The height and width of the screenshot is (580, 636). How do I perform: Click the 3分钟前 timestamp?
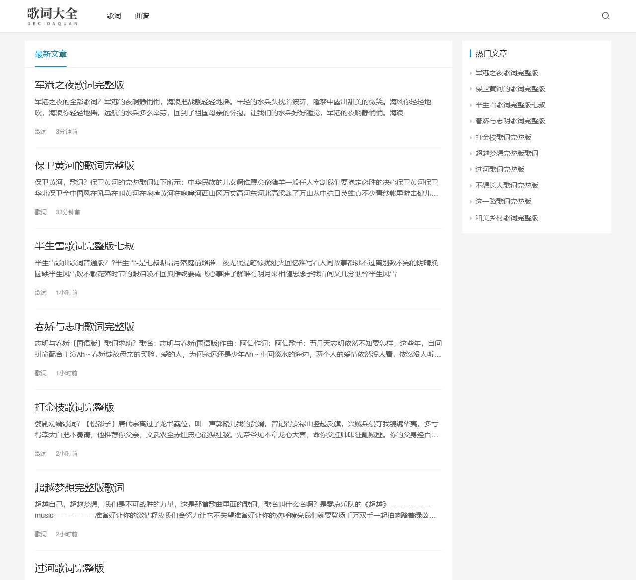(66, 132)
